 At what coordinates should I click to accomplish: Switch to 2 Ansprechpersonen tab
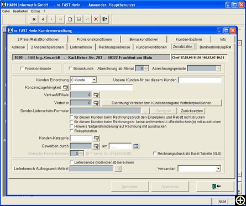pos(47,47)
